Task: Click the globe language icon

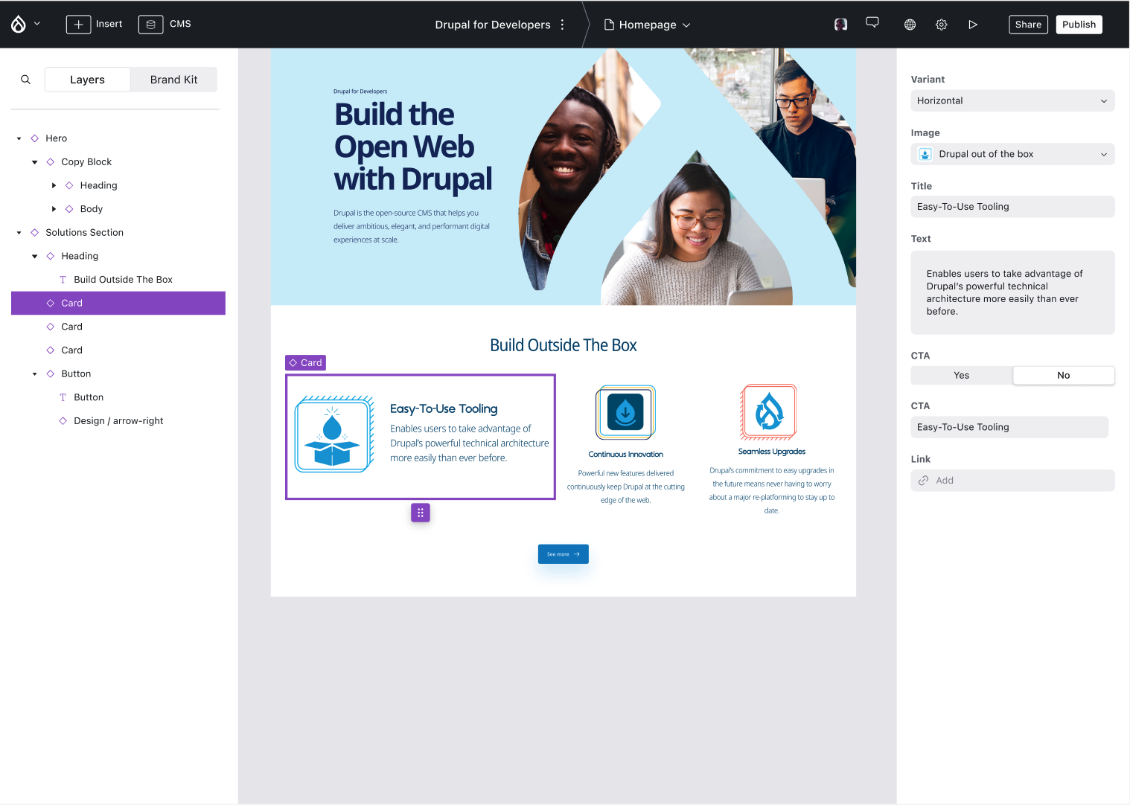Action: [x=910, y=25]
